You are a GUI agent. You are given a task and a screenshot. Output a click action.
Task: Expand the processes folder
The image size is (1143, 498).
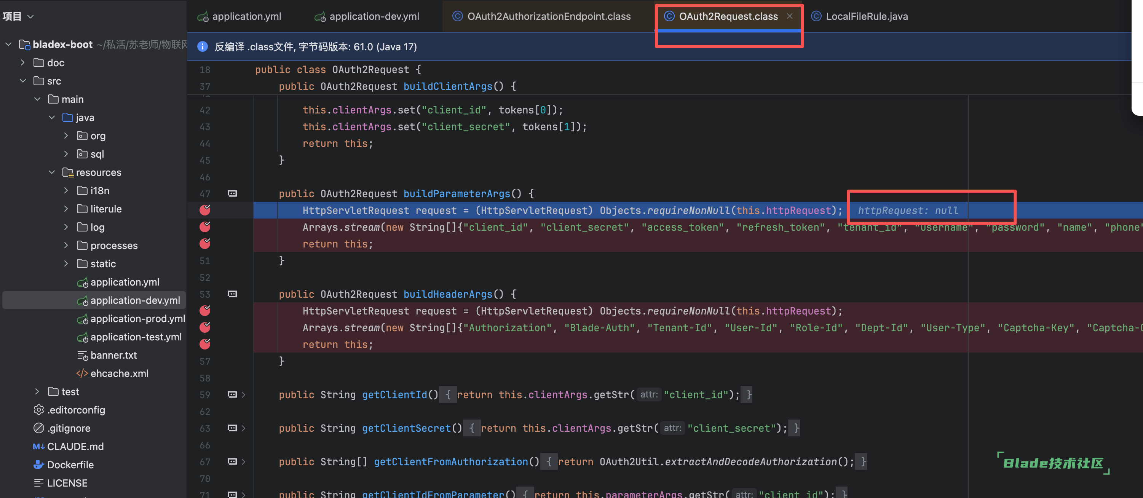coord(66,245)
